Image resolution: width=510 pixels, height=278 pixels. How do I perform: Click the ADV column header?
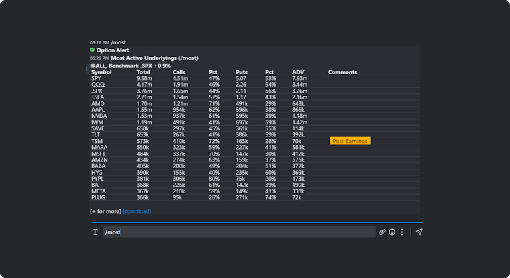(x=298, y=72)
